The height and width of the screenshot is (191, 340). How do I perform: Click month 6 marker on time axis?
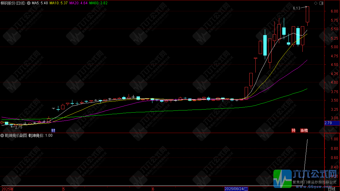pos(153,189)
